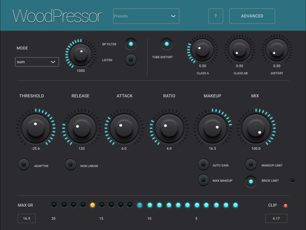Viewport: 306px width, 230px height.
Task: Click the CLASS AB knob
Action: coord(240,50)
